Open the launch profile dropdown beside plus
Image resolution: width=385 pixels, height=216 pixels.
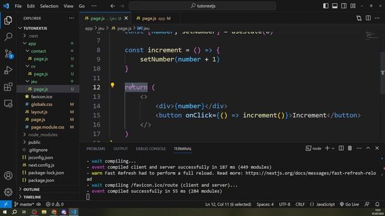tap(333, 148)
